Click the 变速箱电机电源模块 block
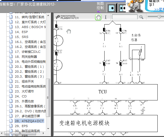The width and height of the screenshot is (164, 137). pyautogui.click(x=106, y=124)
